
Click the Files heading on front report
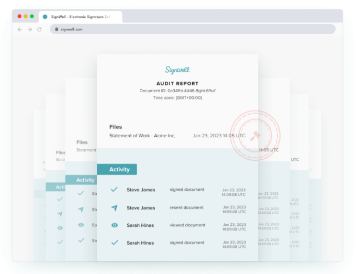click(x=116, y=127)
